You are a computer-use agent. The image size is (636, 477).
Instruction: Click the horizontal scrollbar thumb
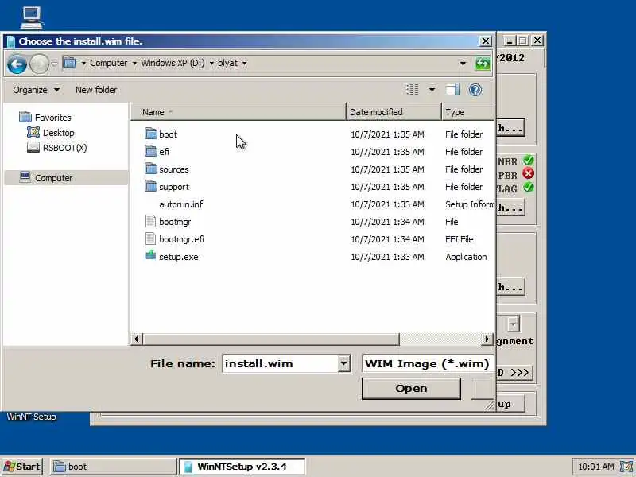pyautogui.click(x=270, y=339)
